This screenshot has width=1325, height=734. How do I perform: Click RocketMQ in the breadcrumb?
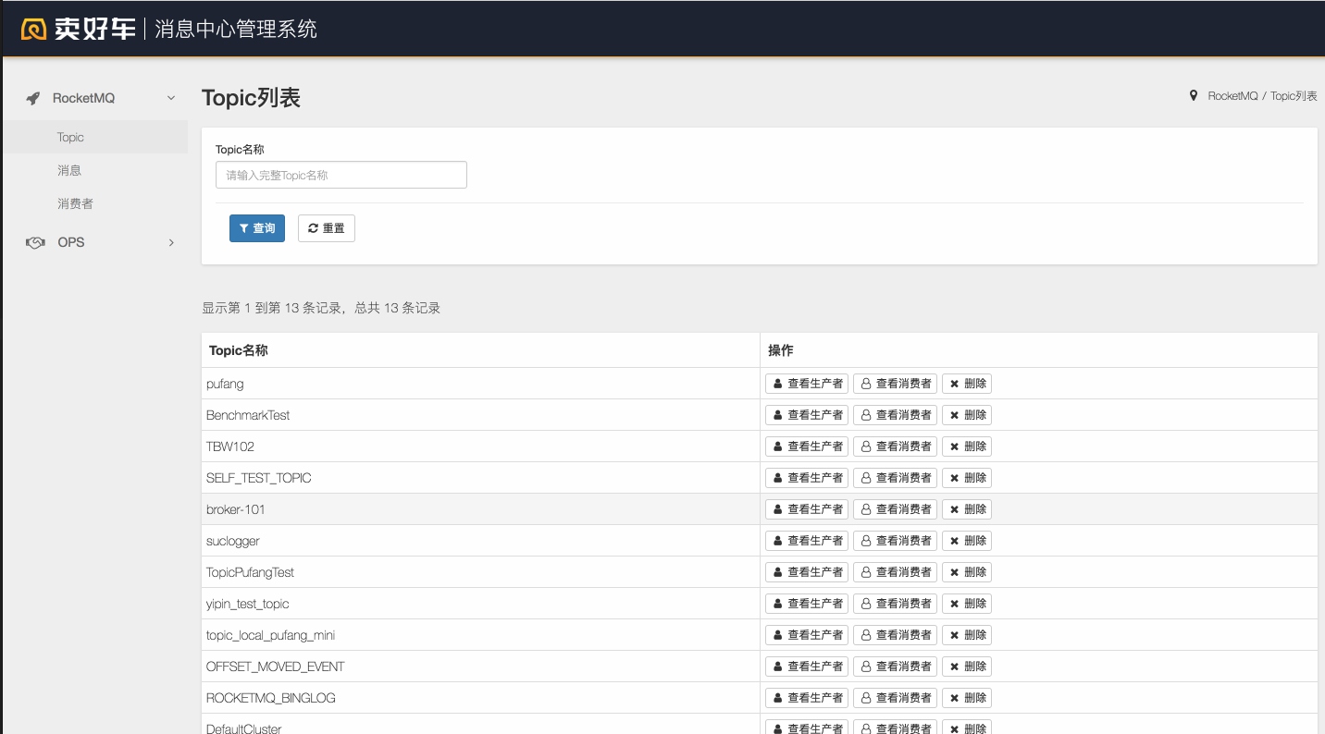1232,96
